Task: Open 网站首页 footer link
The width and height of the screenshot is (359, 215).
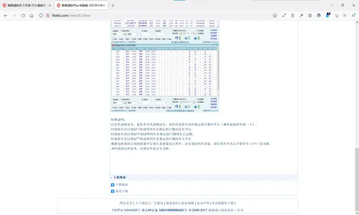Action: pos(126,203)
